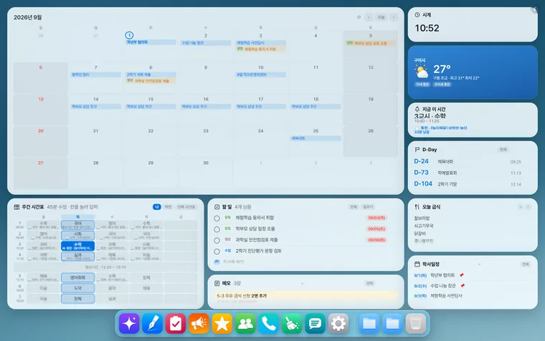Click the small circle icon in calendar header
The height and width of the screenshot is (341, 545).
[x=359, y=17]
